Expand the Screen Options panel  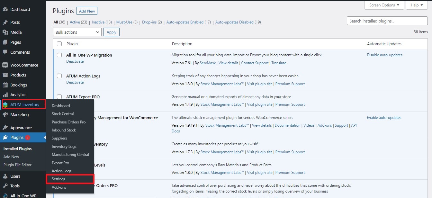[x=384, y=5]
